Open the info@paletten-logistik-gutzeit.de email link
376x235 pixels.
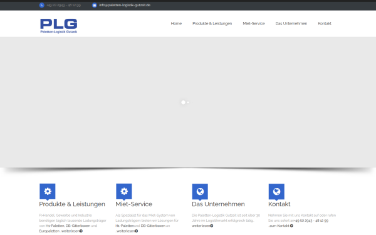tap(125, 5)
